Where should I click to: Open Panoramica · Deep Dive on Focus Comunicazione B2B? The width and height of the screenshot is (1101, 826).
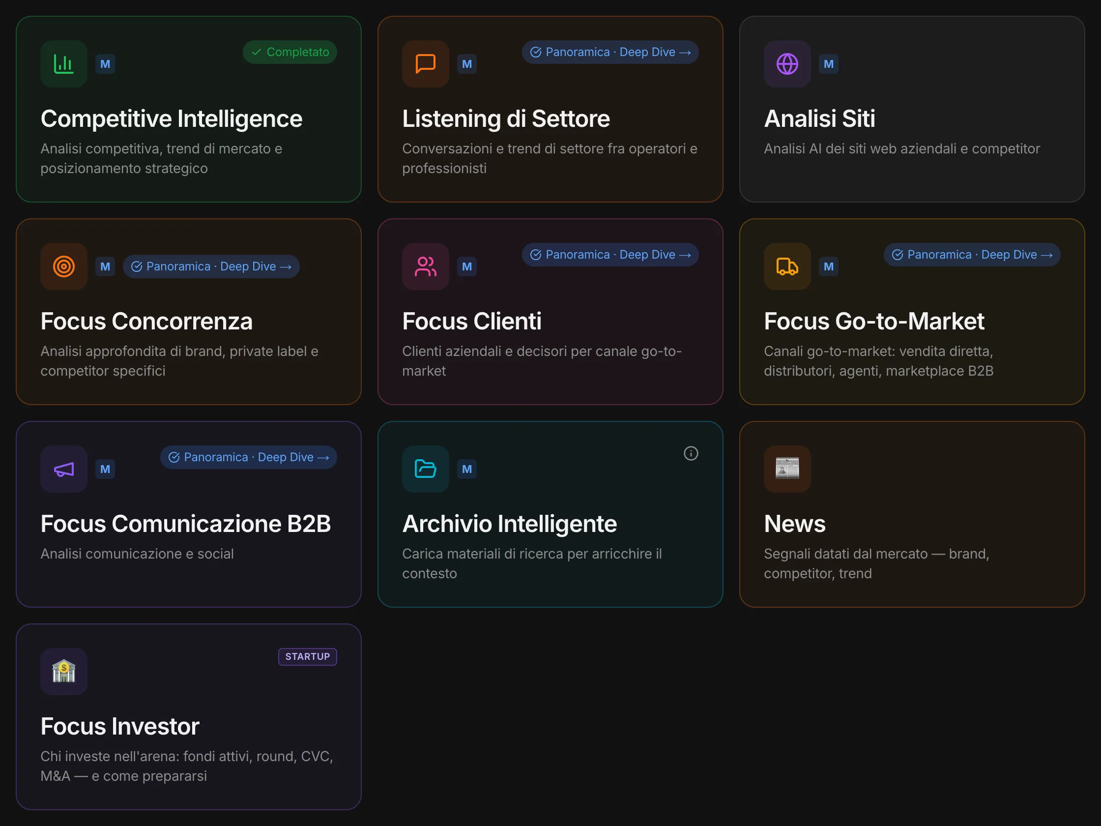pyautogui.click(x=248, y=457)
